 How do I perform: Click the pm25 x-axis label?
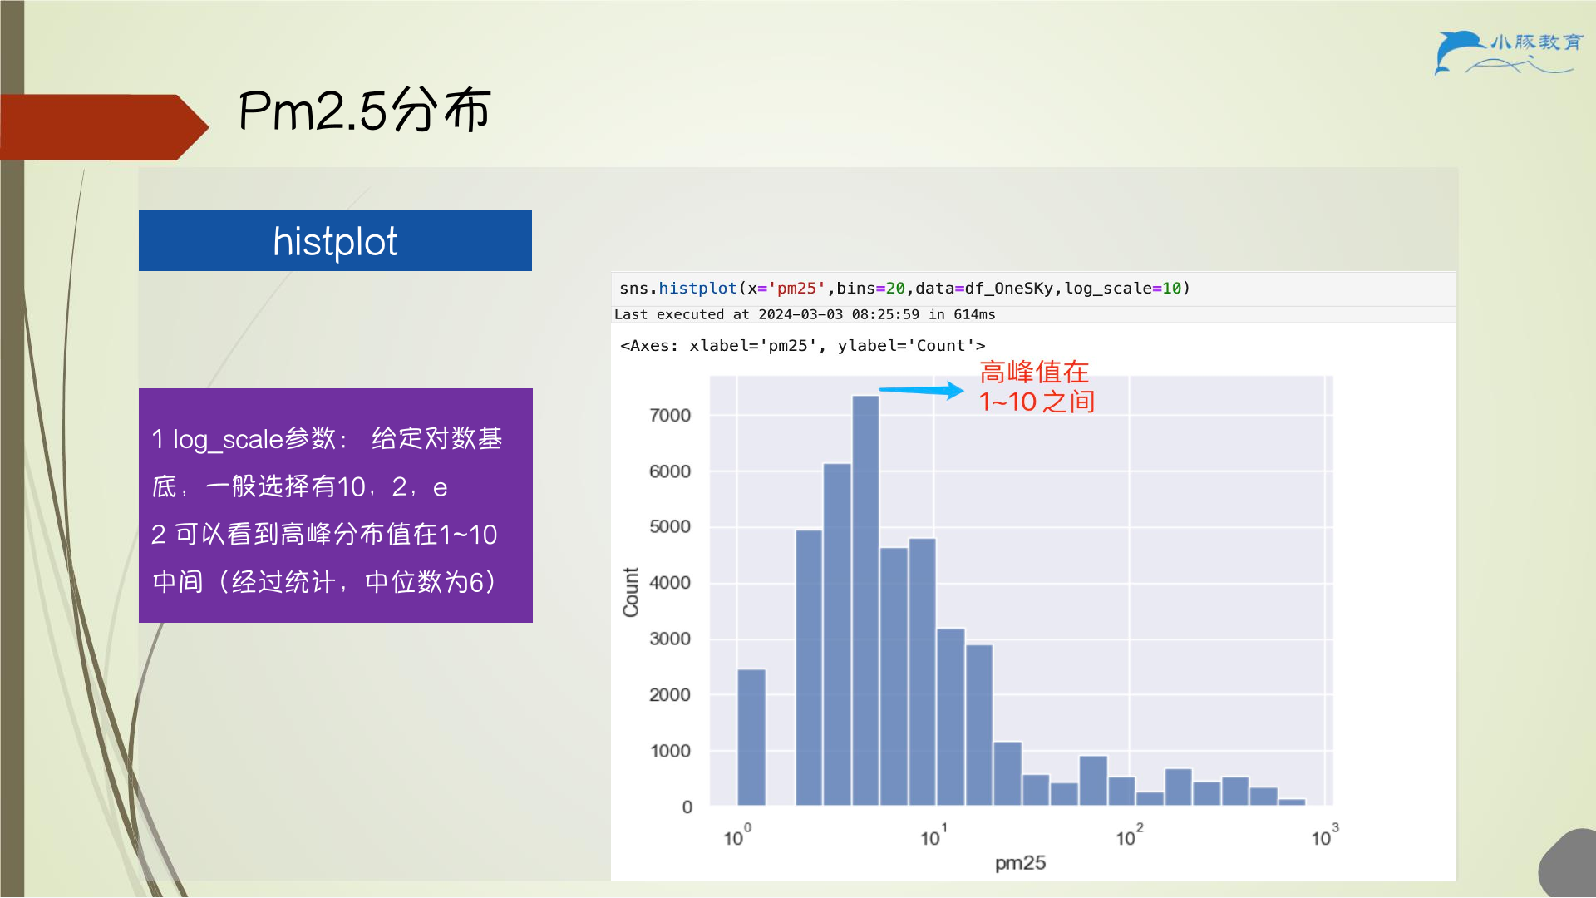(x=1021, y=863)
